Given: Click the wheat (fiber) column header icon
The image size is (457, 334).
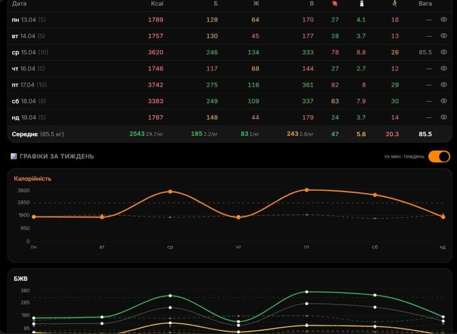Looking at the screenshot, I should (395, 4).
